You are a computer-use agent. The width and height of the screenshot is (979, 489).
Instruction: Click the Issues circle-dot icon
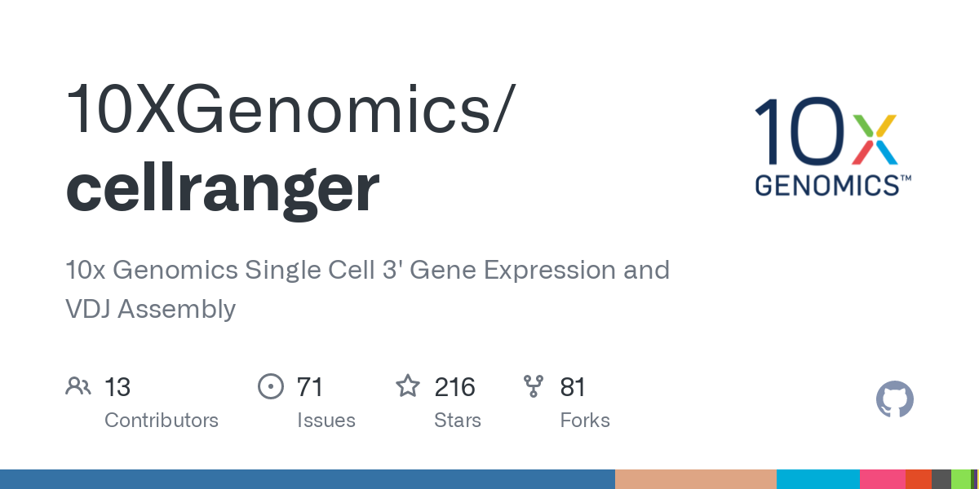[270, 386]
